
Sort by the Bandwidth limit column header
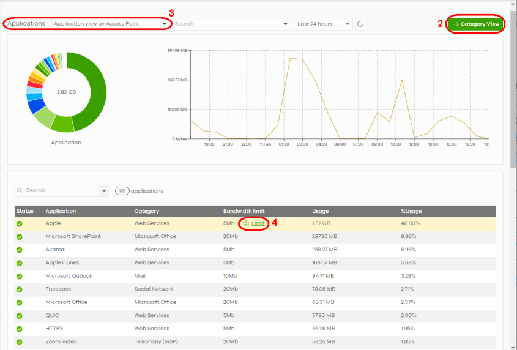coord(244,211)
